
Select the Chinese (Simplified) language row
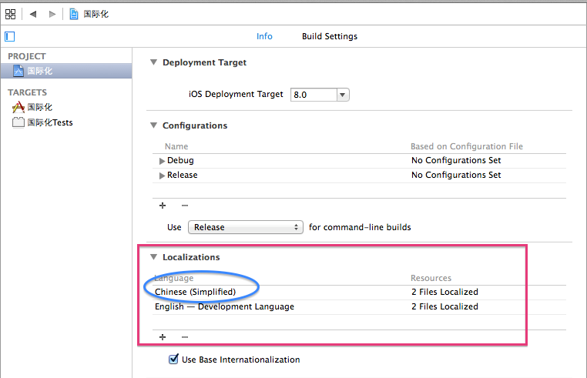pyautogui.click(x=360, y=292)
